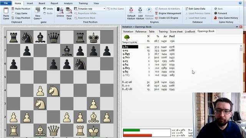Open the File menu

(x=6, y=3)
